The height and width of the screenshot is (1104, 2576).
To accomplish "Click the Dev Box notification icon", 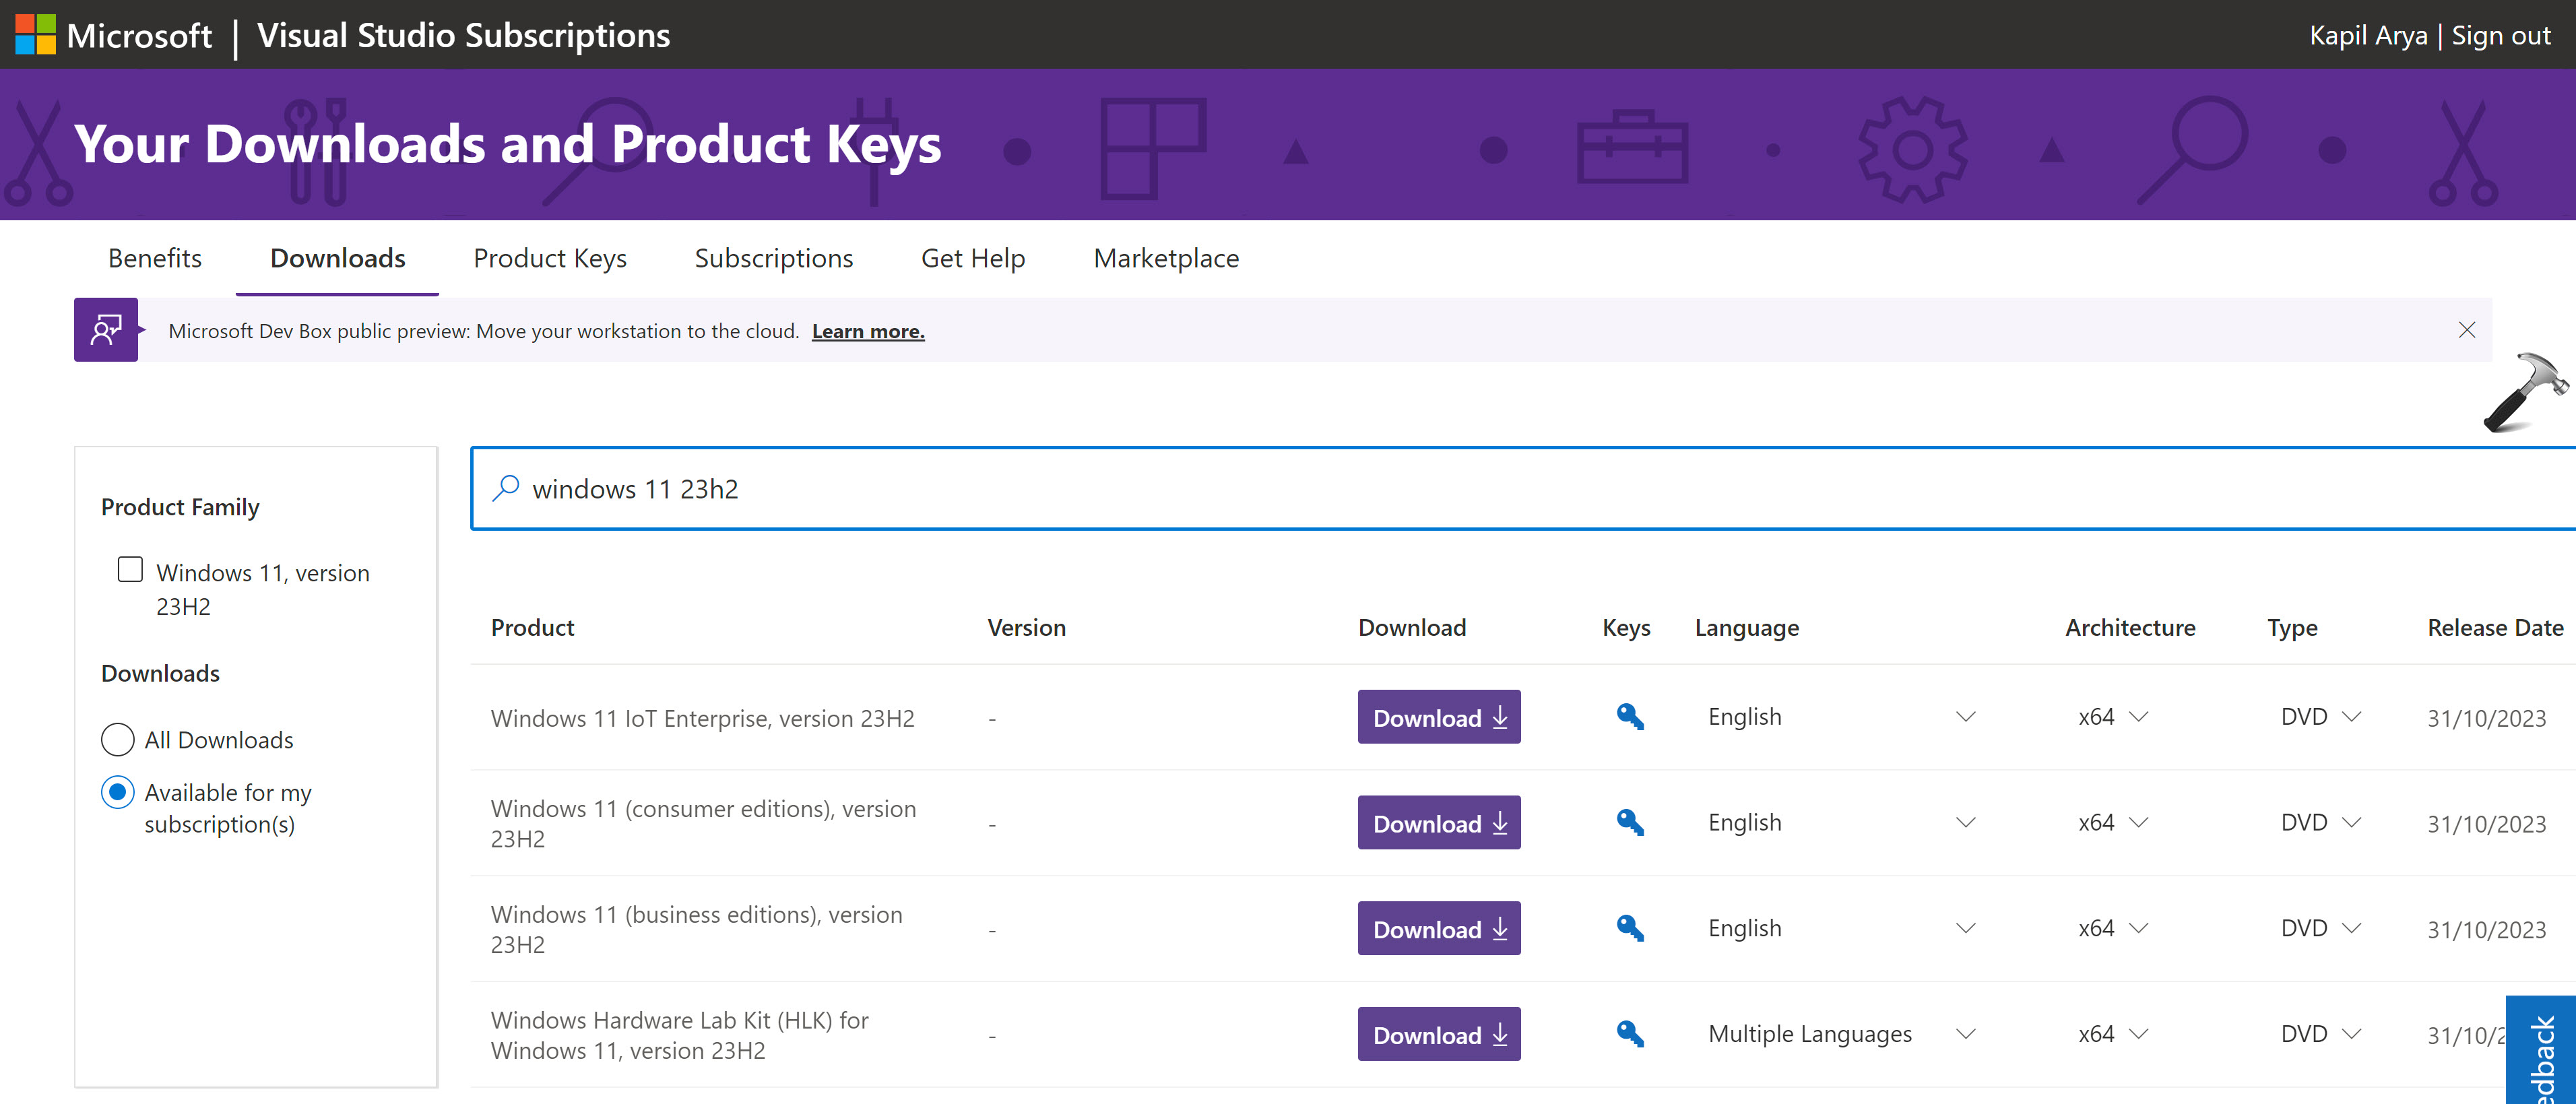I will [x=106, y=330].
